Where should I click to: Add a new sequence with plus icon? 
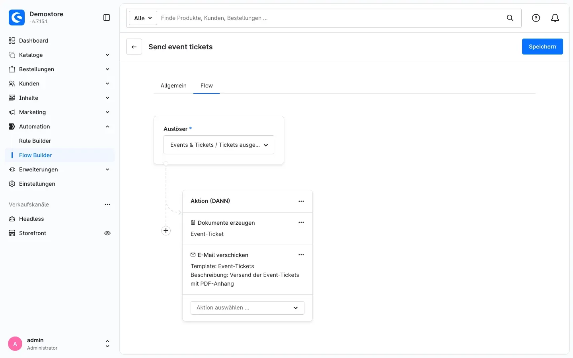coord(166,231)
